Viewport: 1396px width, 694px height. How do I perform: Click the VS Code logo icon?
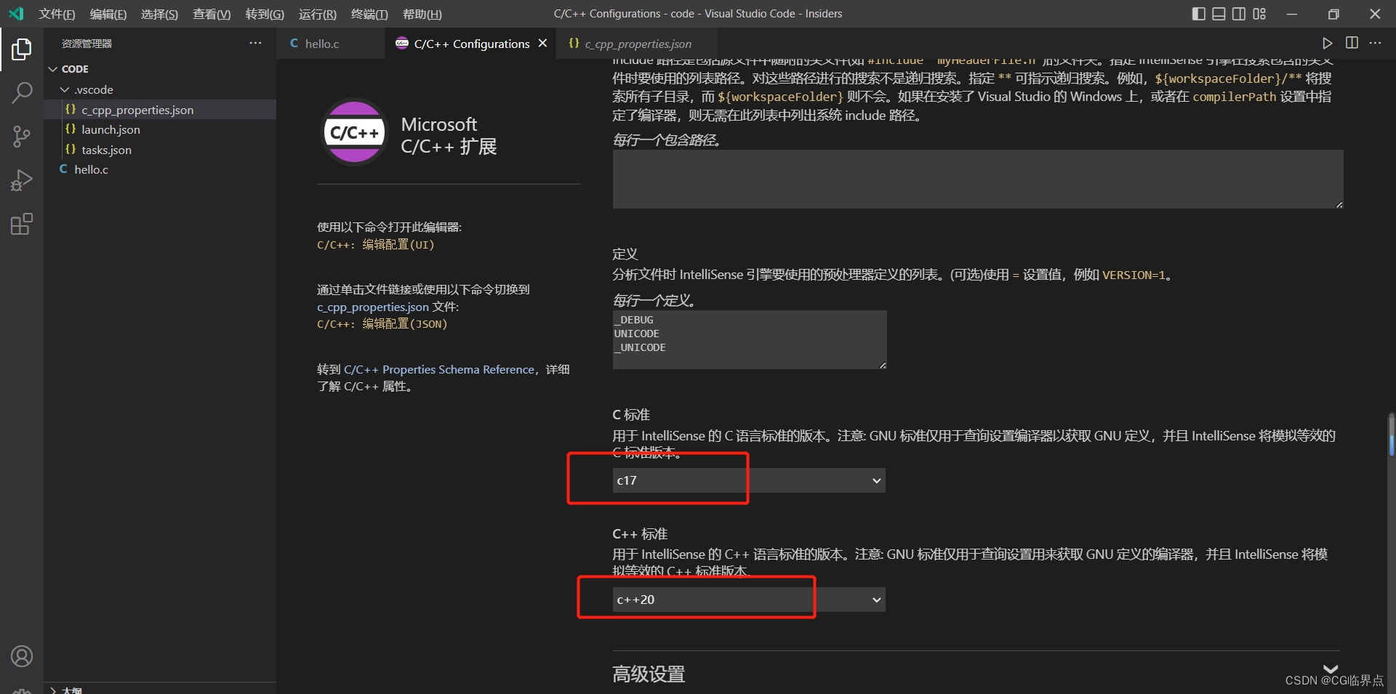[x=16, y=14]
